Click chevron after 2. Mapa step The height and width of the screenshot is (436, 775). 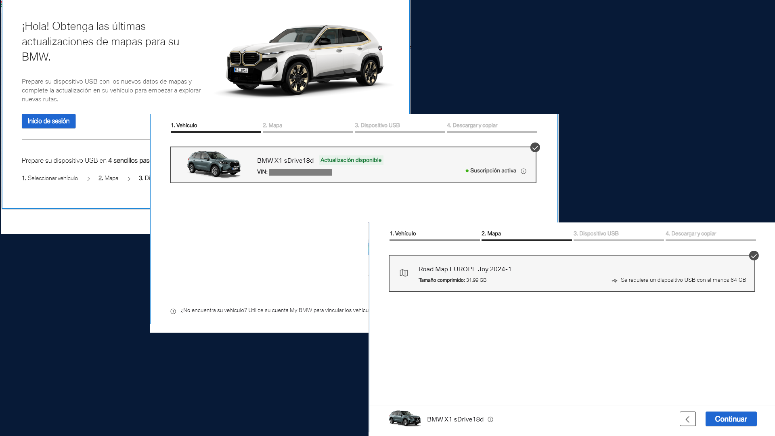129,178
